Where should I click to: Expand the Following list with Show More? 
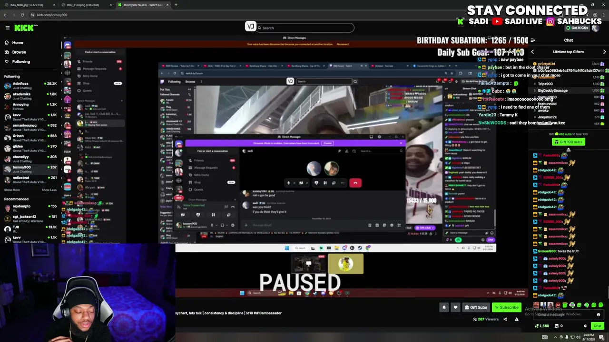point(12,190)
